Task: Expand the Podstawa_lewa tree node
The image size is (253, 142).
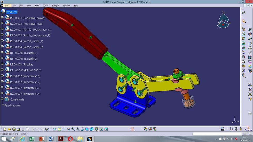Action: pyautogui.click(x=2, y=23)
